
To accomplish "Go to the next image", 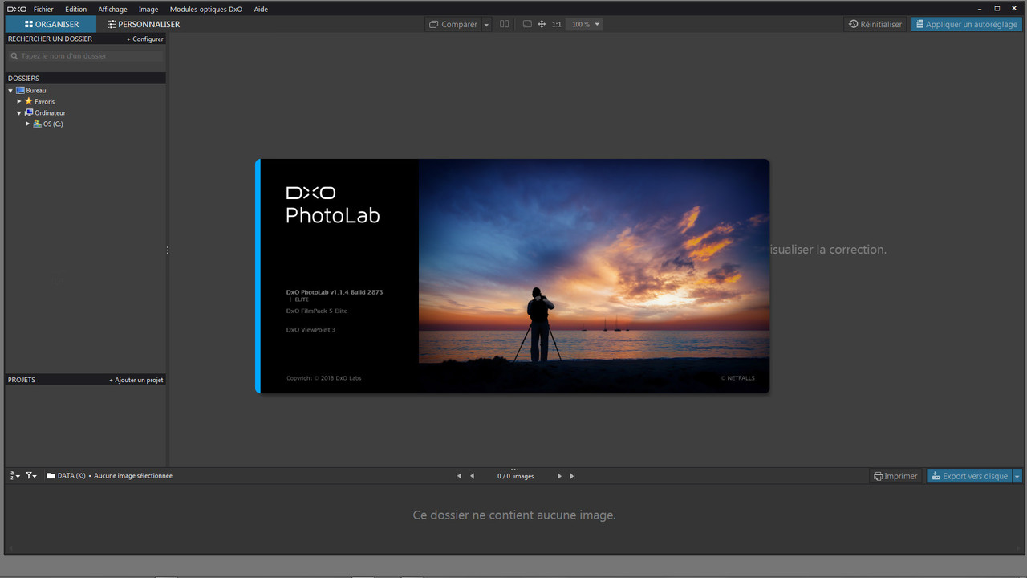I will pos(559,476).
